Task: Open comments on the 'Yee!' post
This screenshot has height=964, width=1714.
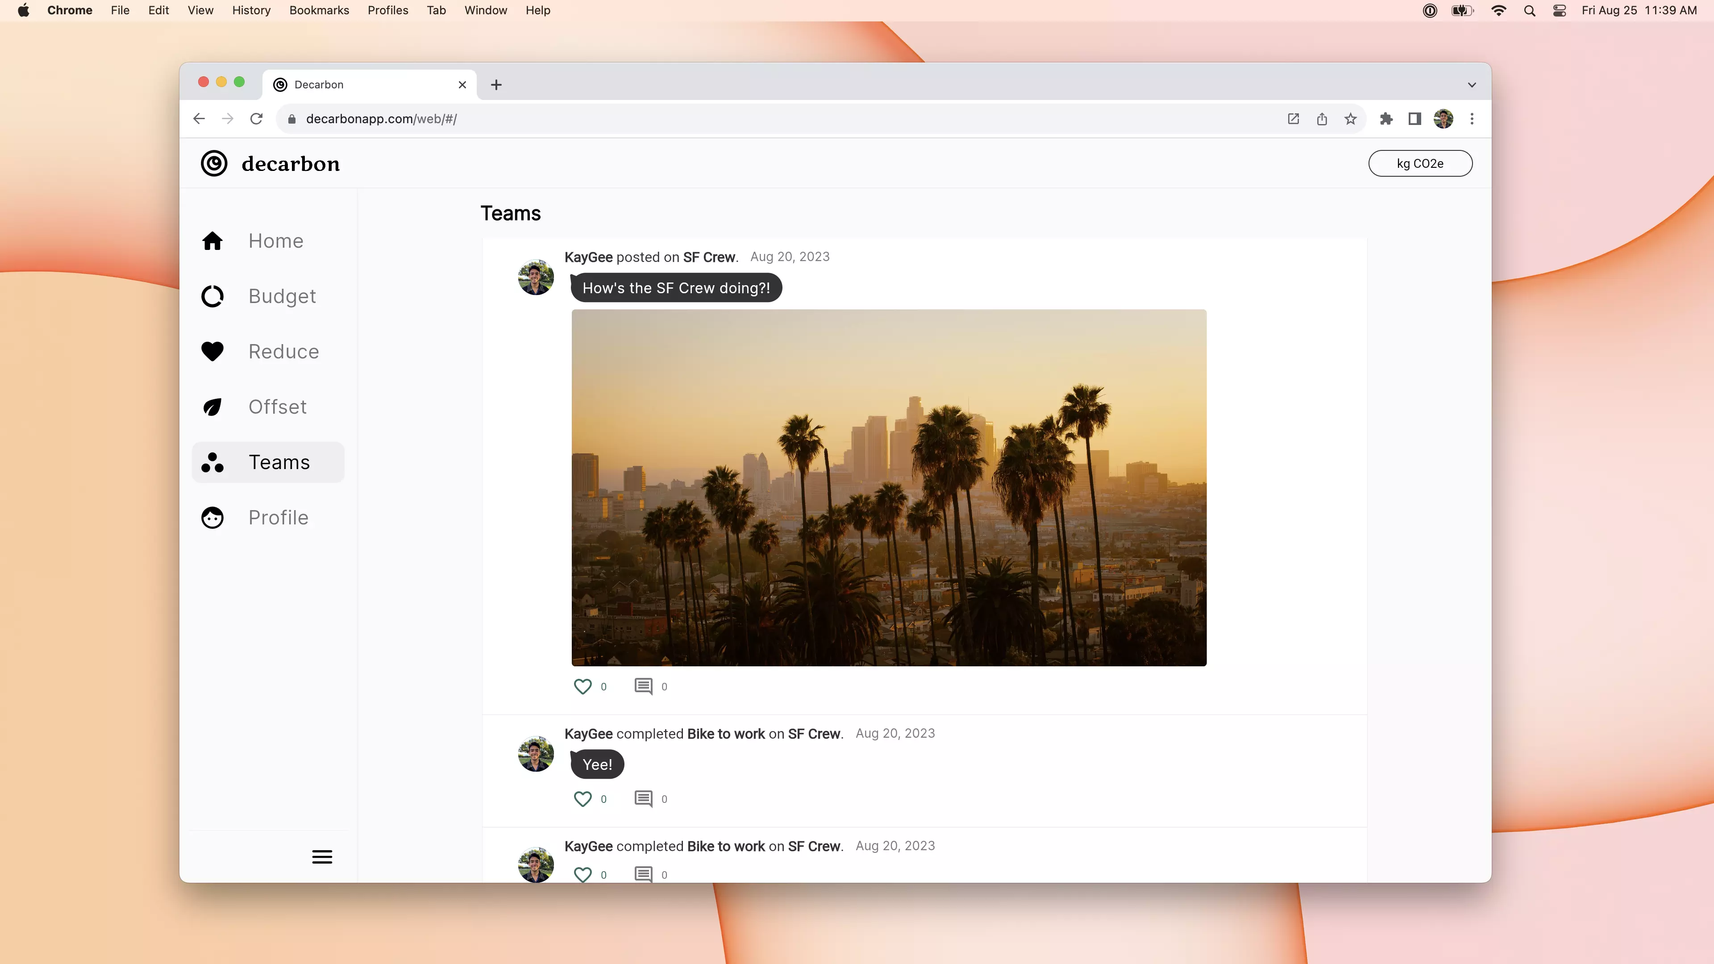Action: tap(643, 799)
